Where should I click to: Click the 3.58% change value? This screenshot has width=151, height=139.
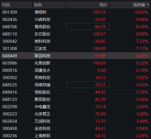[x=142, y=99]
